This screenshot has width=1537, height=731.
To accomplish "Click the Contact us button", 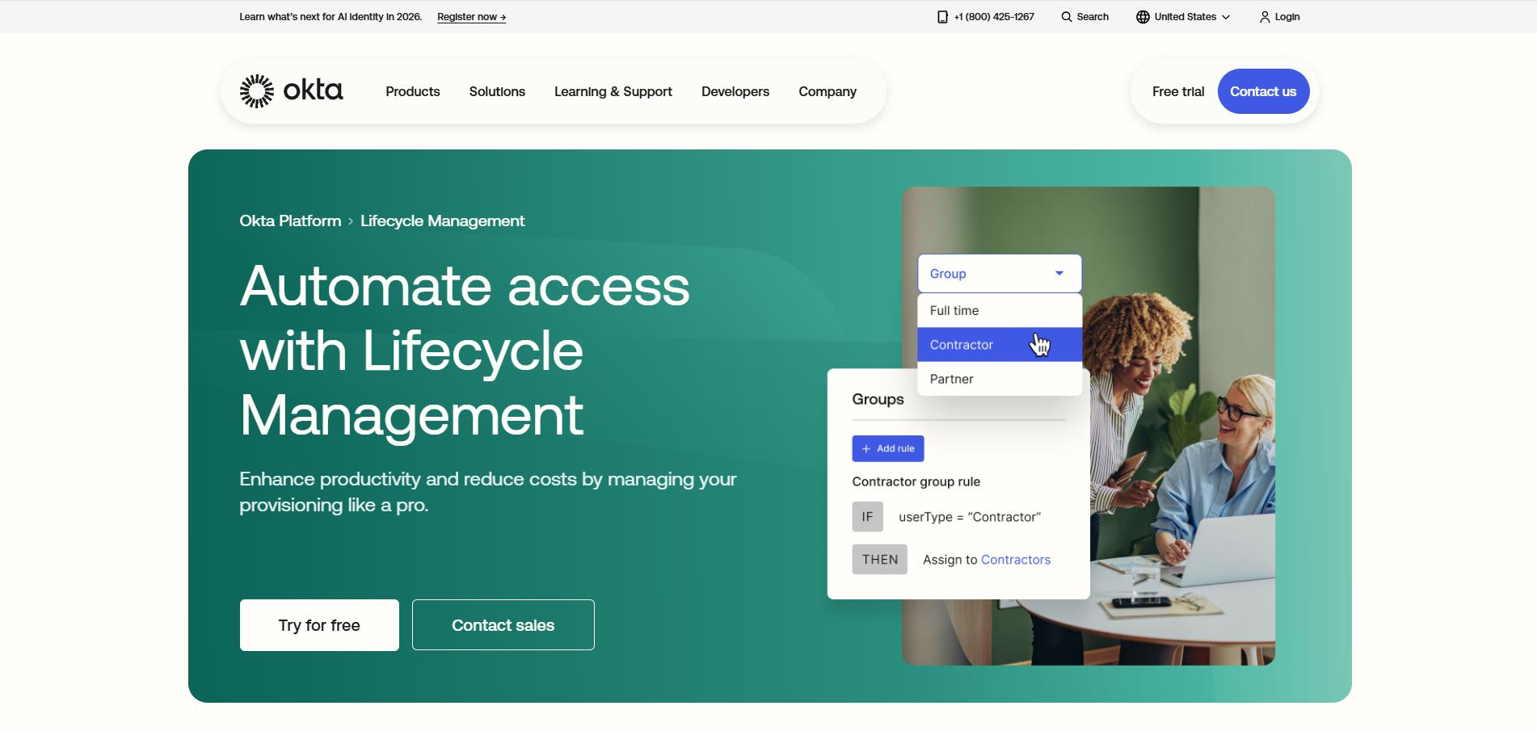I will (1263, 91).
